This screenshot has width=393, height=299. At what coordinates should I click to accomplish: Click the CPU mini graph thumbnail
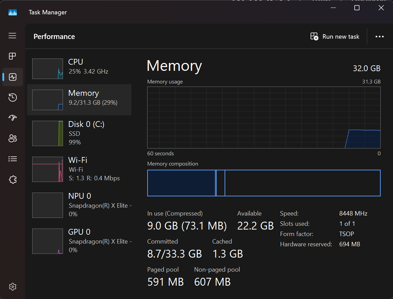[x=48, y=69]
